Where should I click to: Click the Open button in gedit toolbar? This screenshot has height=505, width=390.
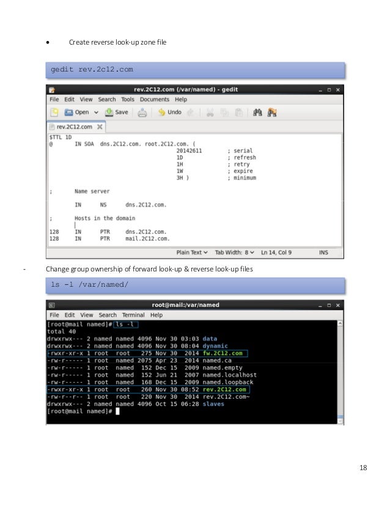coord(77,112)
